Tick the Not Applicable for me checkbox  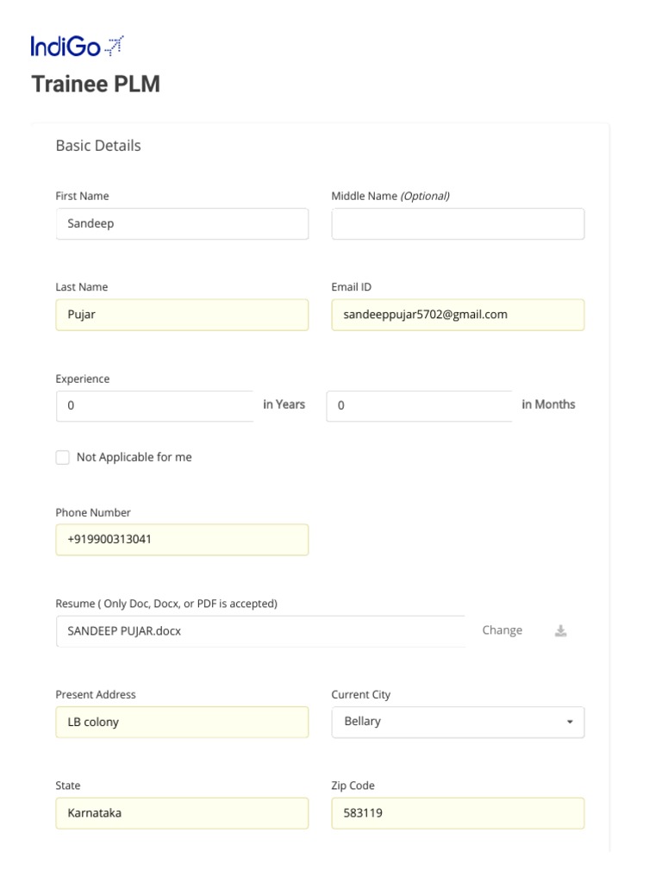[63, 458]
